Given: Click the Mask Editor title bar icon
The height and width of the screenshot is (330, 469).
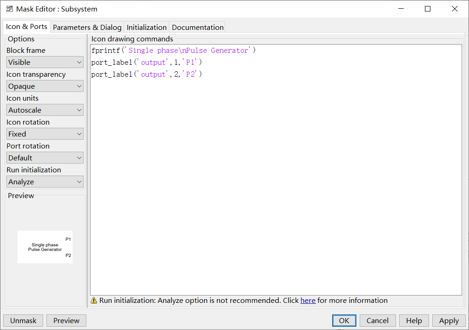Looking at the screenshot, I should click(x=9, y=9).
